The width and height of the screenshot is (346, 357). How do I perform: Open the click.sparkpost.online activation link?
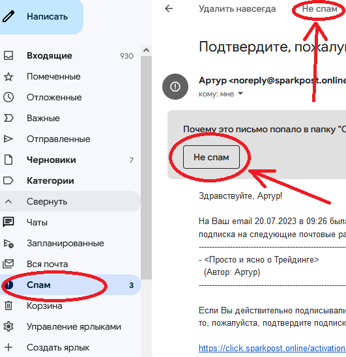tap(272, 348)
